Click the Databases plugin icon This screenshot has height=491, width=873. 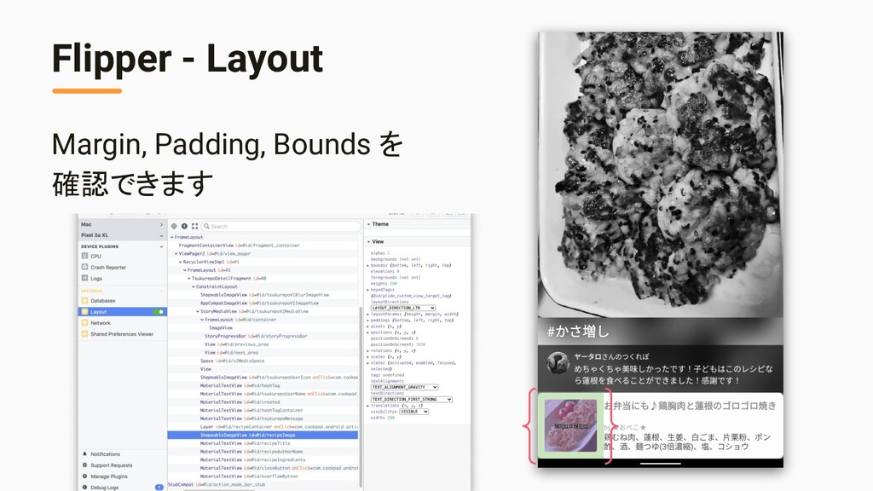[84, 301]
